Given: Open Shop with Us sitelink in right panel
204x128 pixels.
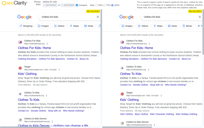Looking at the screenshot, I should tap(157, 85).
